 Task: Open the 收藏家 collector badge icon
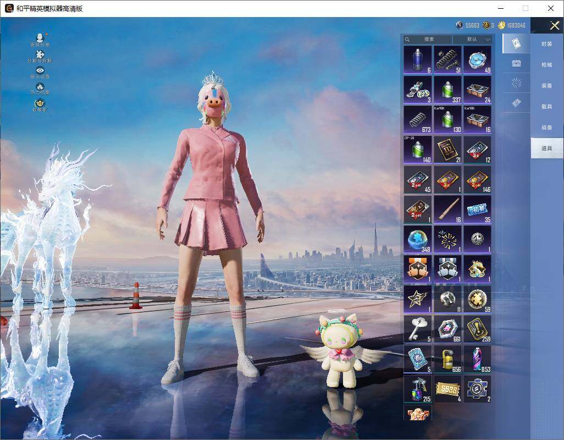click(x=40, y=105)
